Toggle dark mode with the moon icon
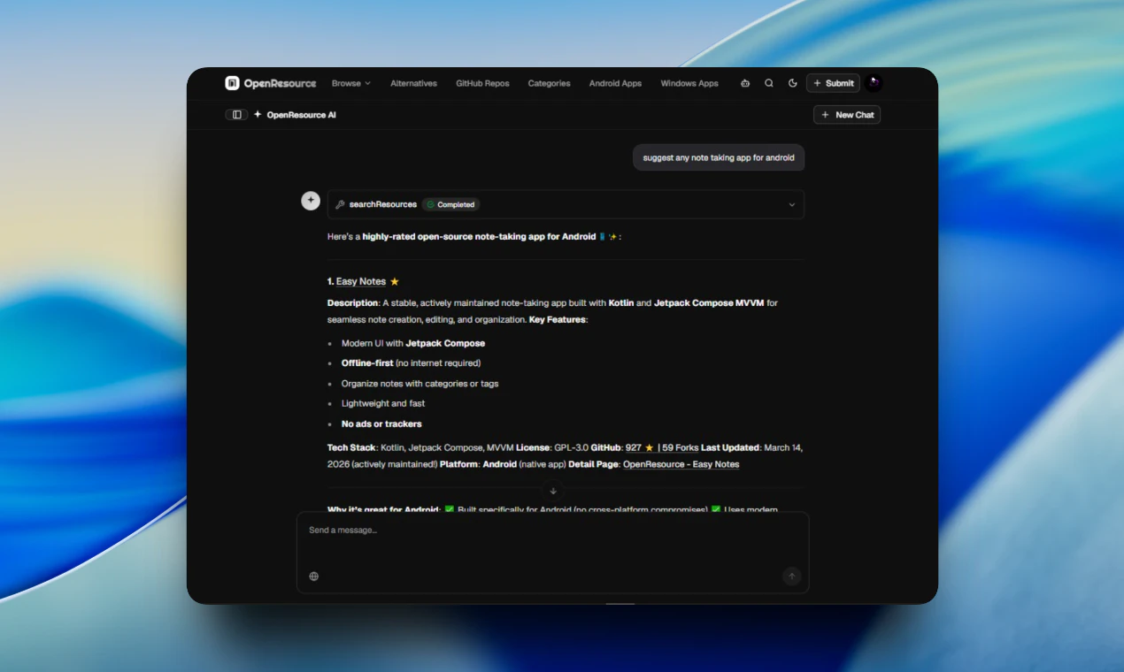The height and width of the screenshot is (672, 1124). (x=792, y=83)
